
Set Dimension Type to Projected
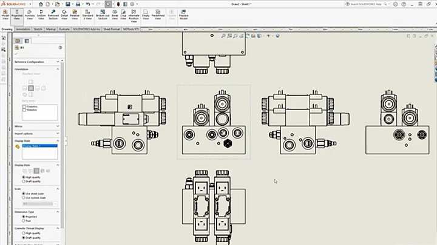point(24,217)
